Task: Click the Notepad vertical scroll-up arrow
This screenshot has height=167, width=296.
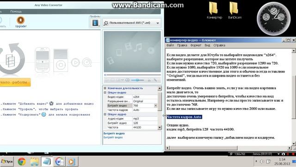Action: [294, 51]
